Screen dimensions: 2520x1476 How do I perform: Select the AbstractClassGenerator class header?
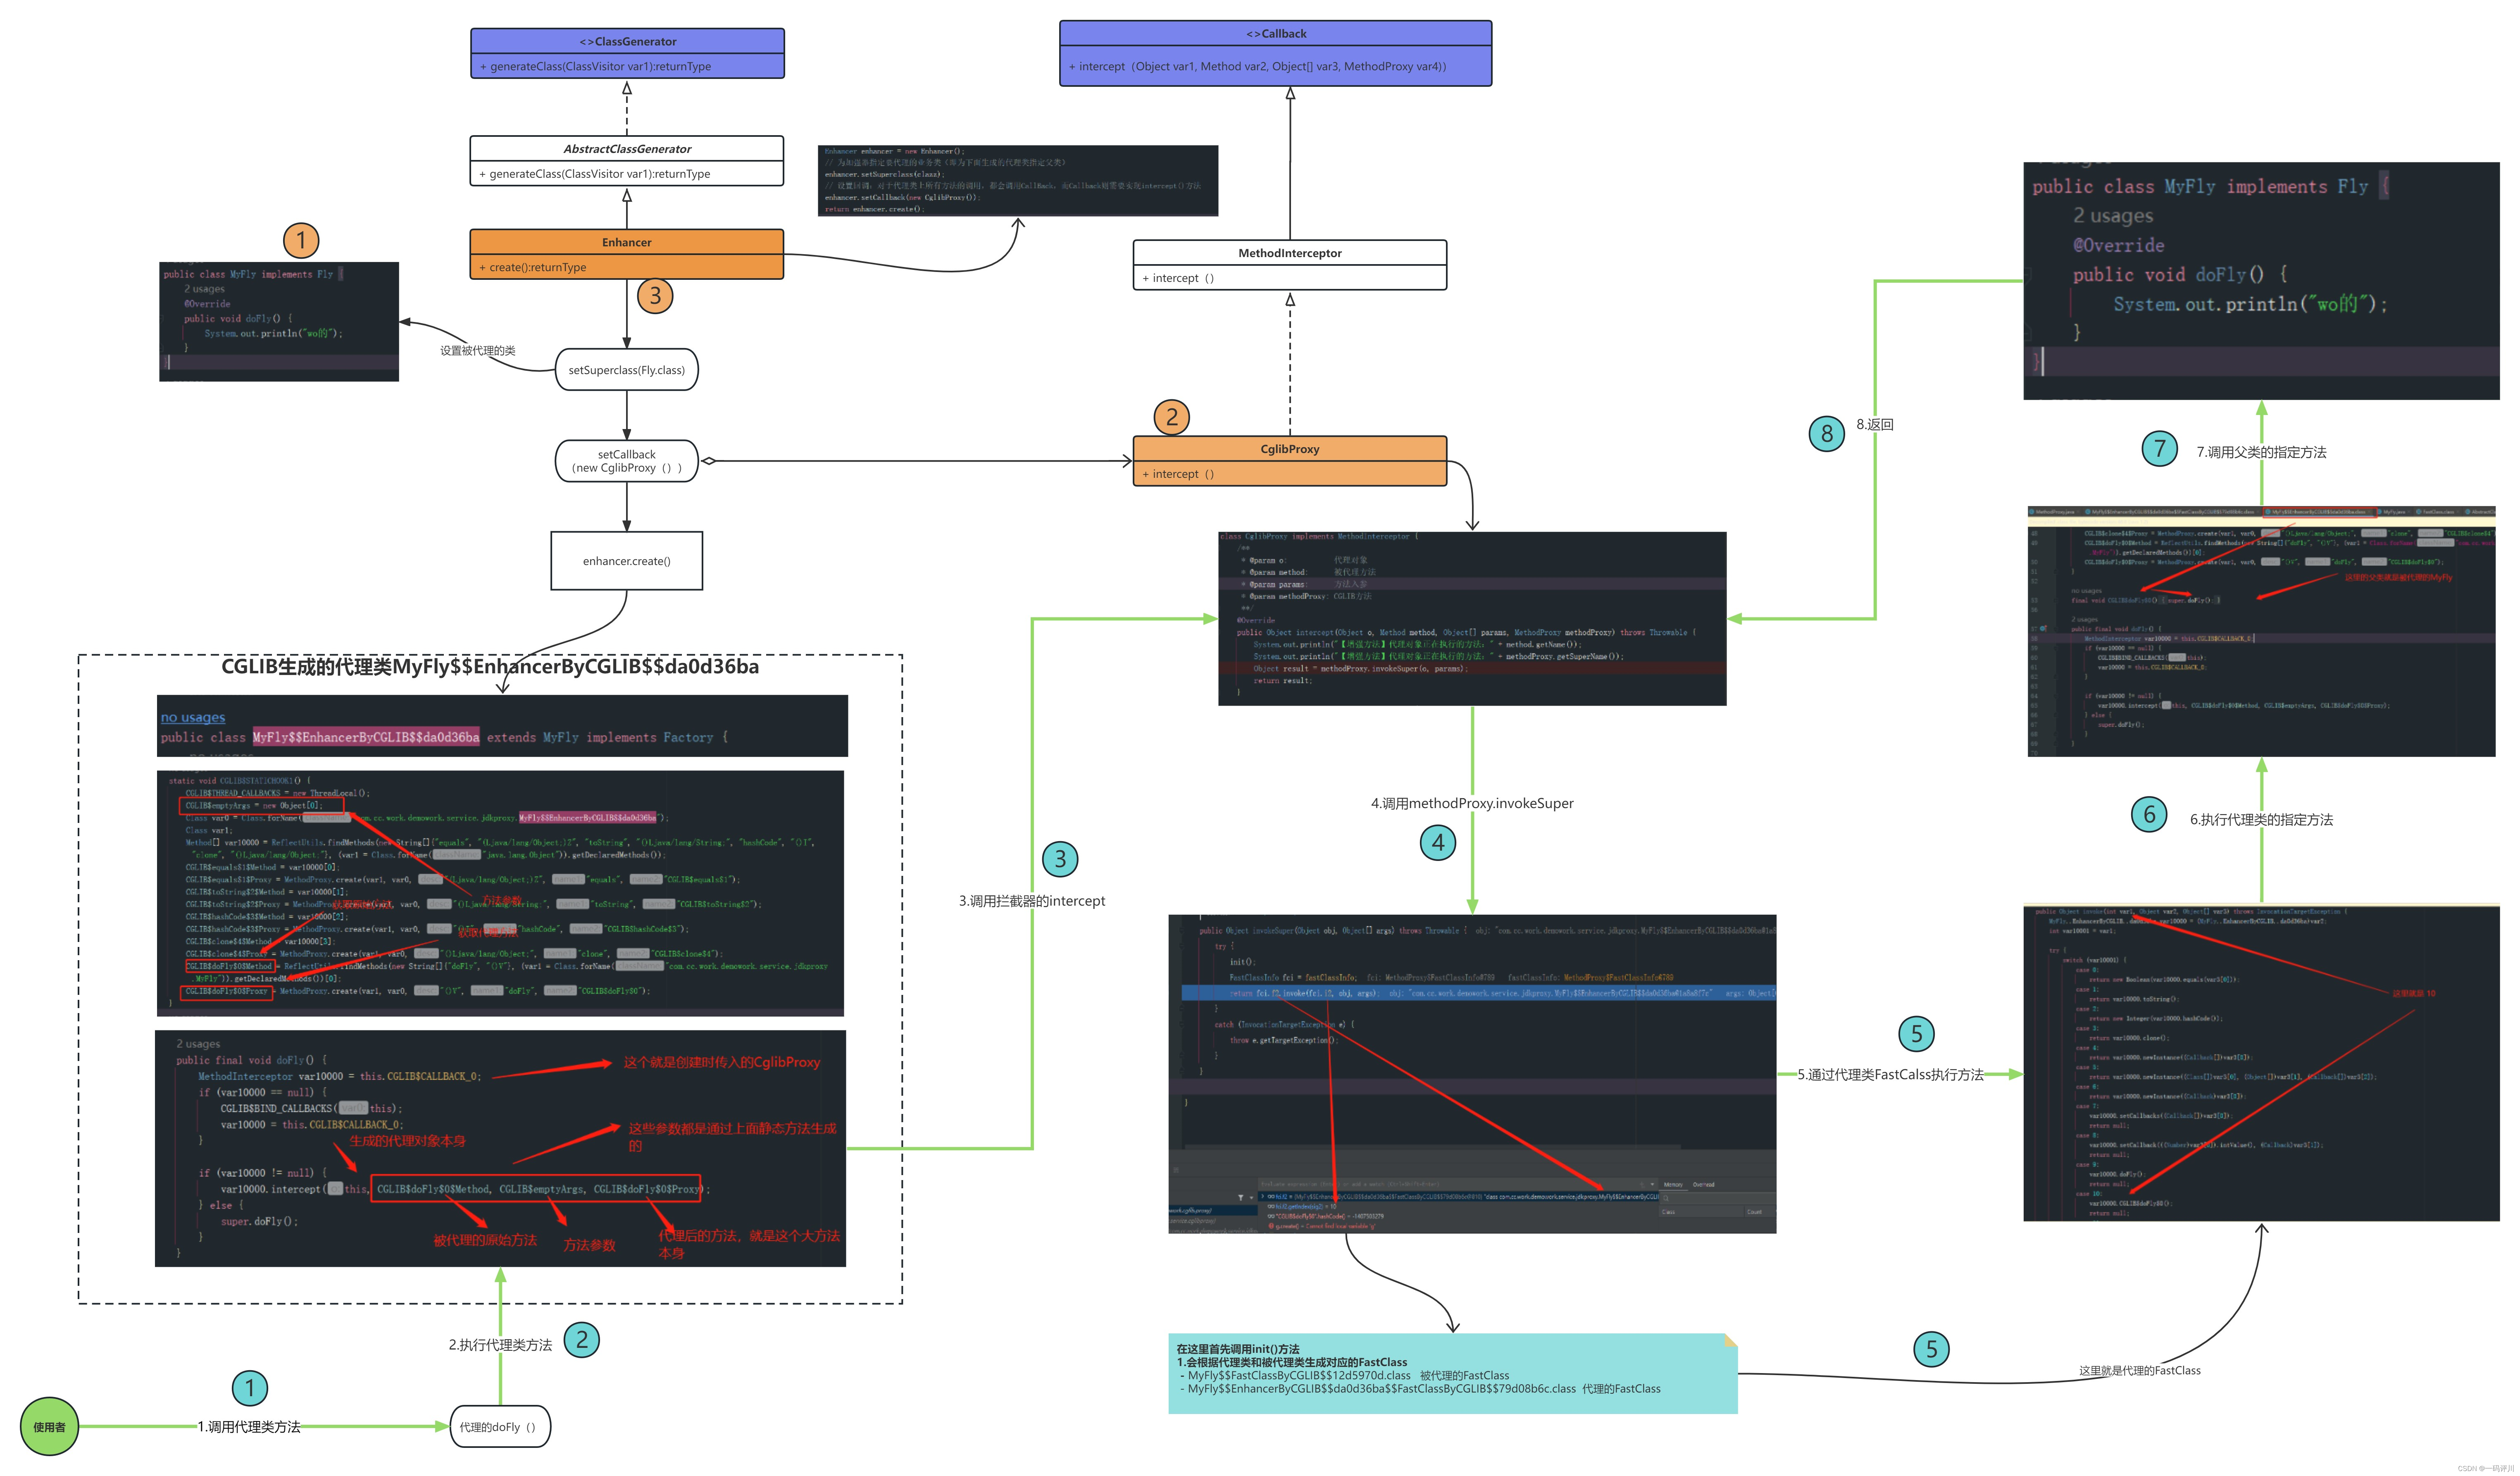tap(627, 149)
